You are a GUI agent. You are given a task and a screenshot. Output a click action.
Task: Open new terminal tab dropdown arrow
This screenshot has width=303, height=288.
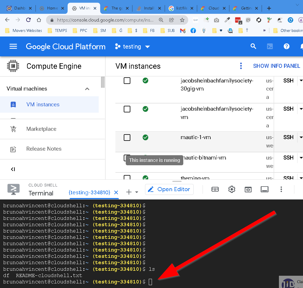point(137,192)
